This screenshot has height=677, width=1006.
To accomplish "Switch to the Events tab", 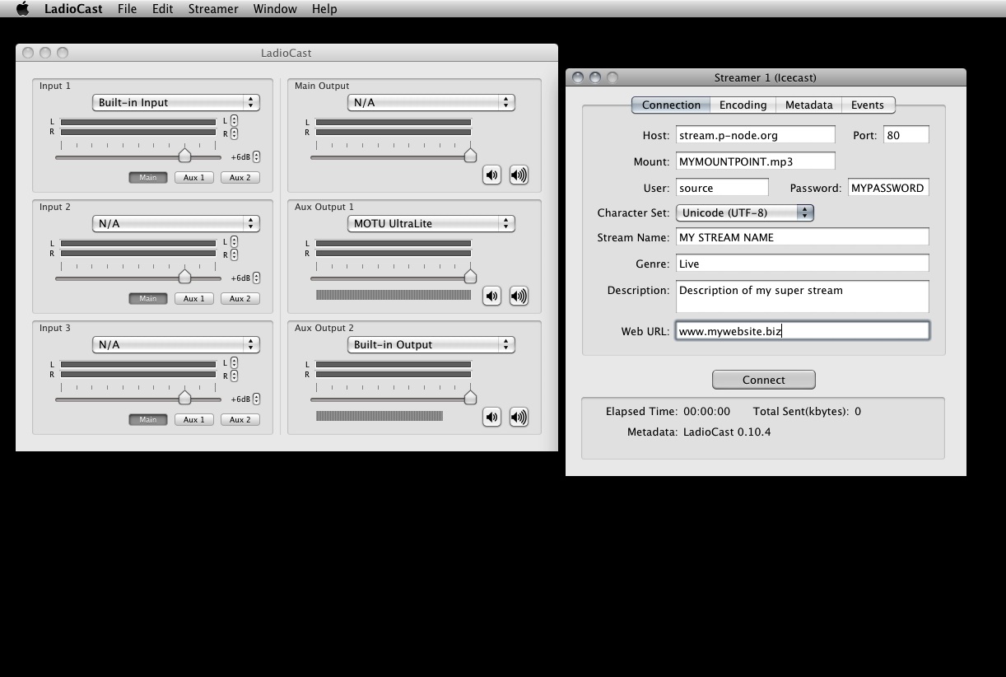I will (867, 105).
